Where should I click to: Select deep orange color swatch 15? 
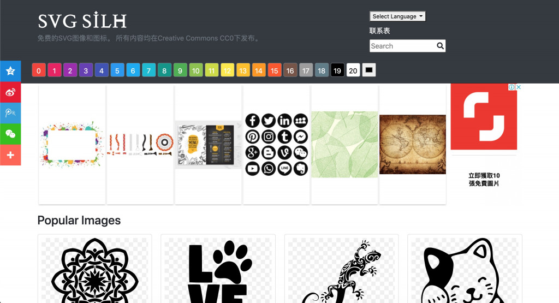[274, 70]
